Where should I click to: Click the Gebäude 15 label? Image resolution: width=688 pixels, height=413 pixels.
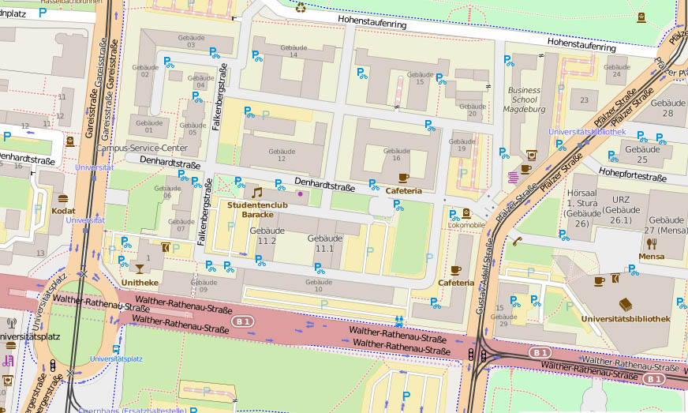click(420, 78)
